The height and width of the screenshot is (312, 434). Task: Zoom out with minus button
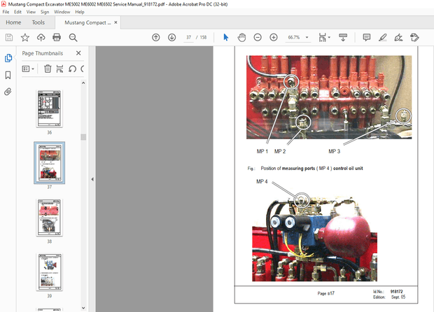pyautogui.click(x=258, y=37)
